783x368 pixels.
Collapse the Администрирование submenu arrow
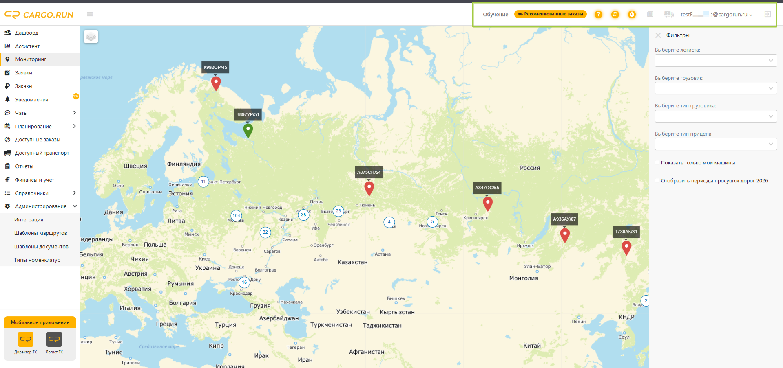click(x=75, y=206)
